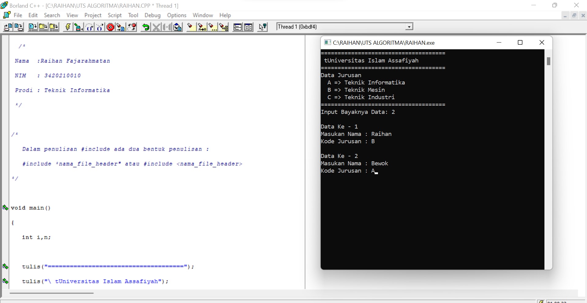Screen dimensions: 587x303
Task: Open the Help menu
Action: tap(225, 15)
